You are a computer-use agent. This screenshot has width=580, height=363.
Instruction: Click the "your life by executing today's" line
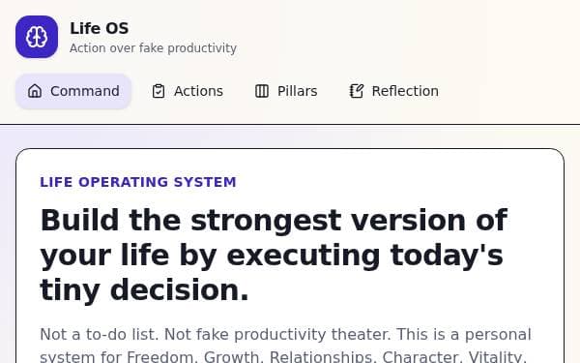(x=272, y=256)
